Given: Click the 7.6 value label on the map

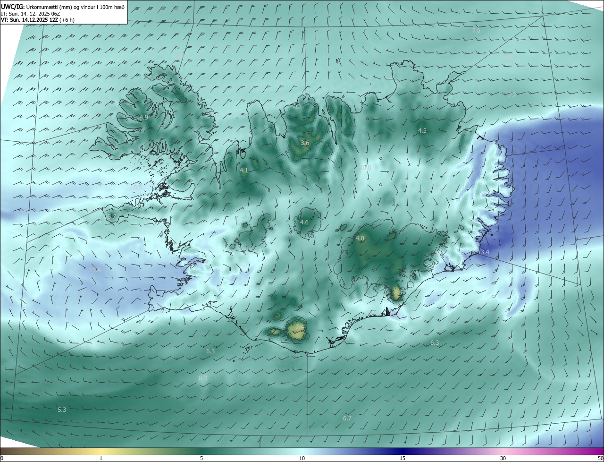Looking at the screenshot, I should (x=476, y=30).
